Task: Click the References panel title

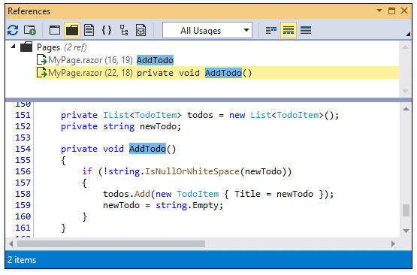Action: tap(29, 11)
